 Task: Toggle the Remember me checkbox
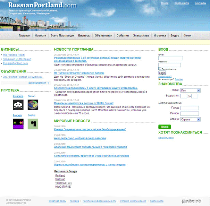[160, 69]
